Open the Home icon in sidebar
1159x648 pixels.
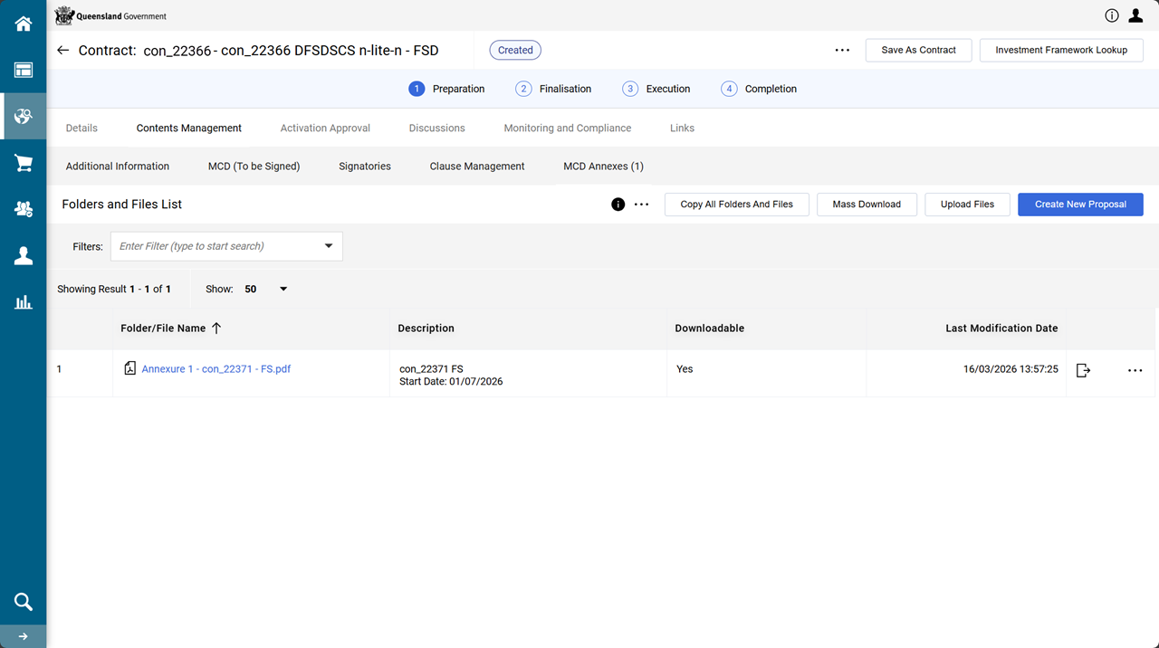point(24,24)
